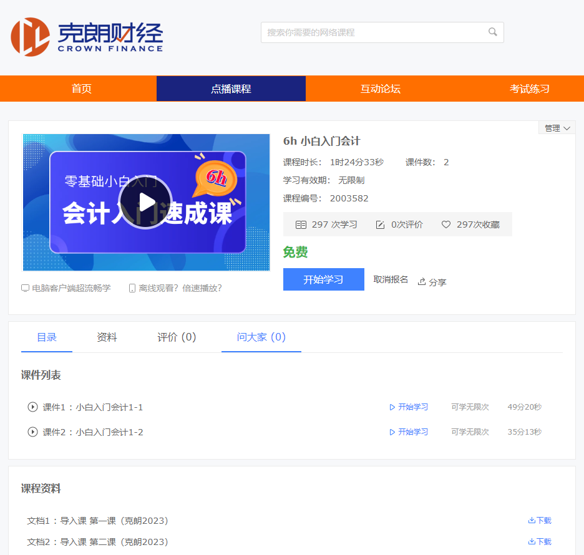Screen dimensions: 584x555
Task: Click the course number 2003582
Action: (x=349, y=198)
